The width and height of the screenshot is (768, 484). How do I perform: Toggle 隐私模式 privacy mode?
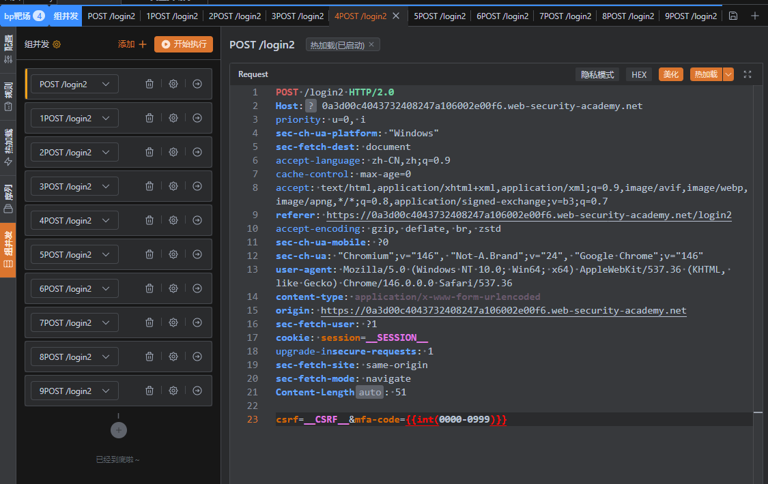coord(597,74)
